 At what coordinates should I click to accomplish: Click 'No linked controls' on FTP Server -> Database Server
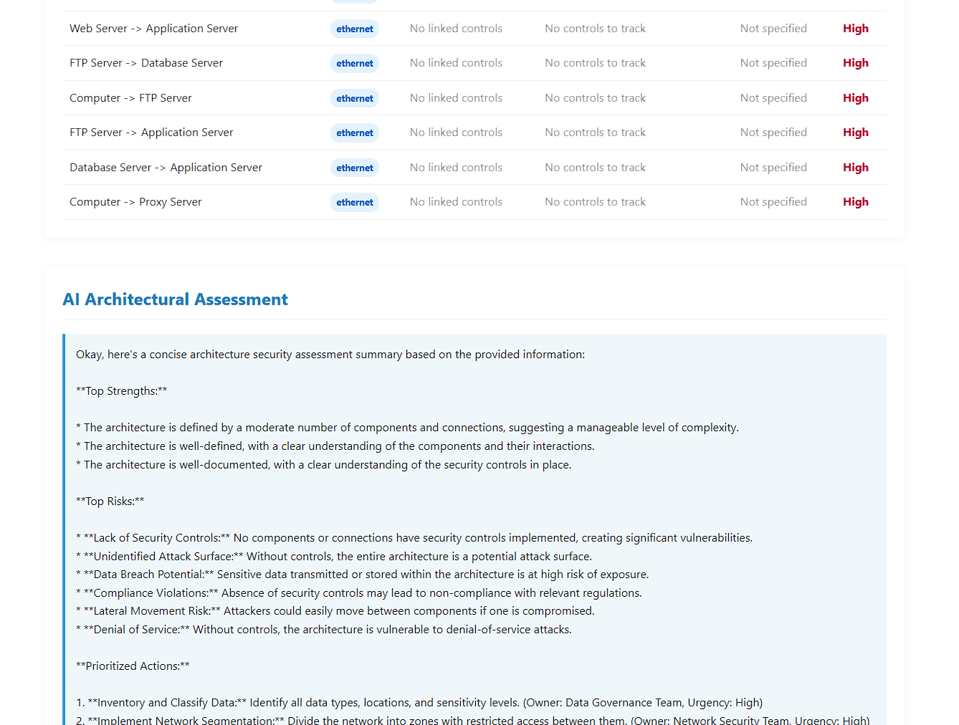click(456, 62)
